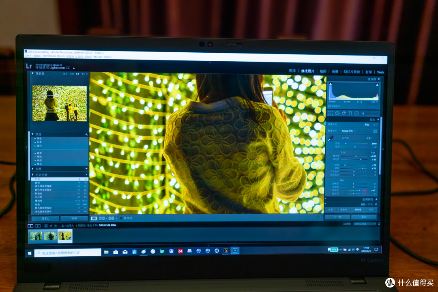The image size is (438, 292).
Task: Open the notification center icon
Action: click(x=376, y=249)
